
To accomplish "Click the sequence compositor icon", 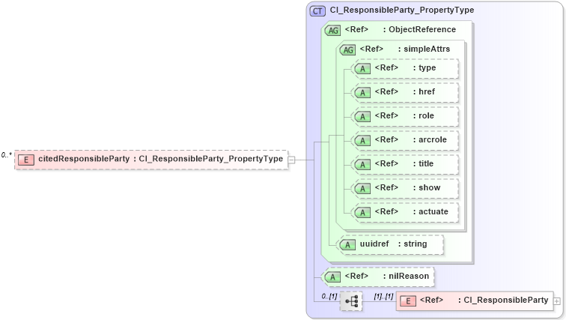I will (351, 301).
